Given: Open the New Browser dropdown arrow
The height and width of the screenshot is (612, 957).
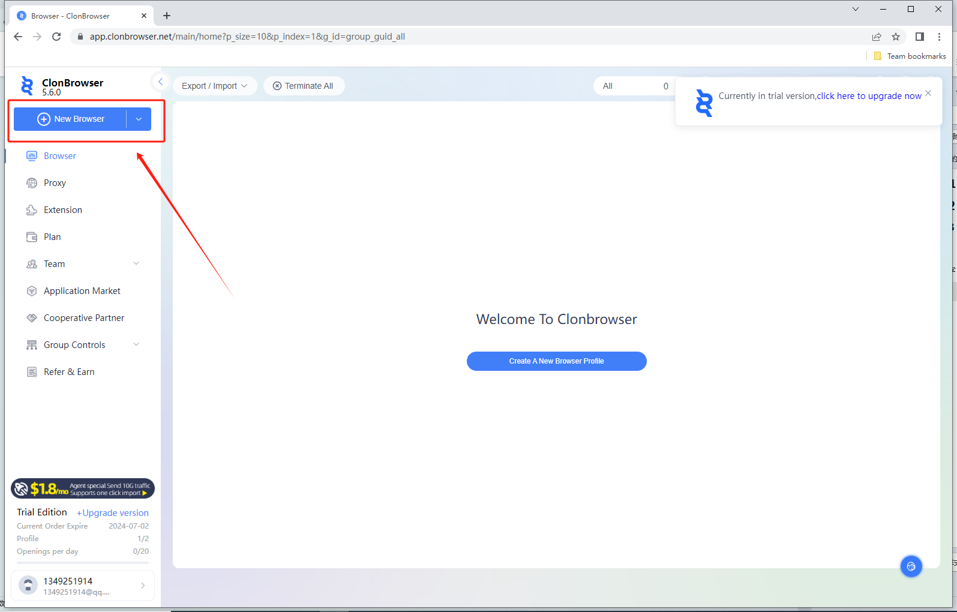Looking at the screenshot, I should 139,119.
